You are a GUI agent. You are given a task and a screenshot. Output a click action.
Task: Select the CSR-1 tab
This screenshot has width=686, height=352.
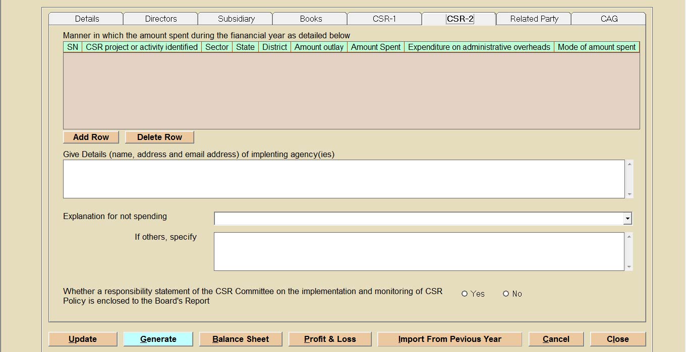click(x=384, y=19)
